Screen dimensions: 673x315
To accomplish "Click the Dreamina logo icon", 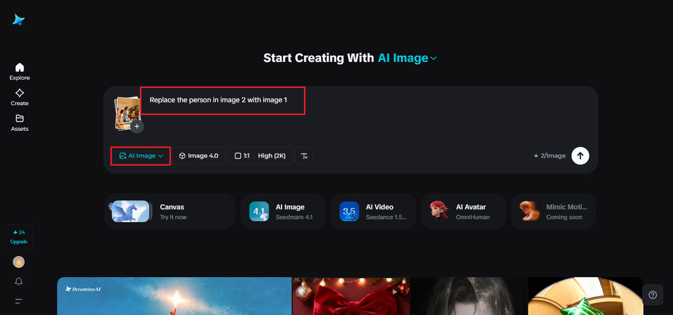I will [19, 20].
